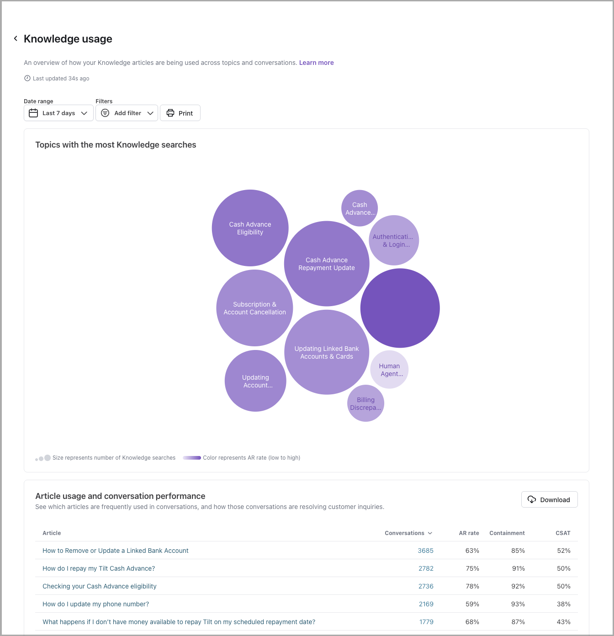
Task: Click the clock icon near Last updated
Action: [x=27, y=78]
